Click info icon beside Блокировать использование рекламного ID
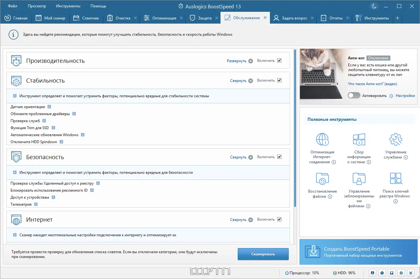Screen dimensions: 420x279 [x=92, y=190]
